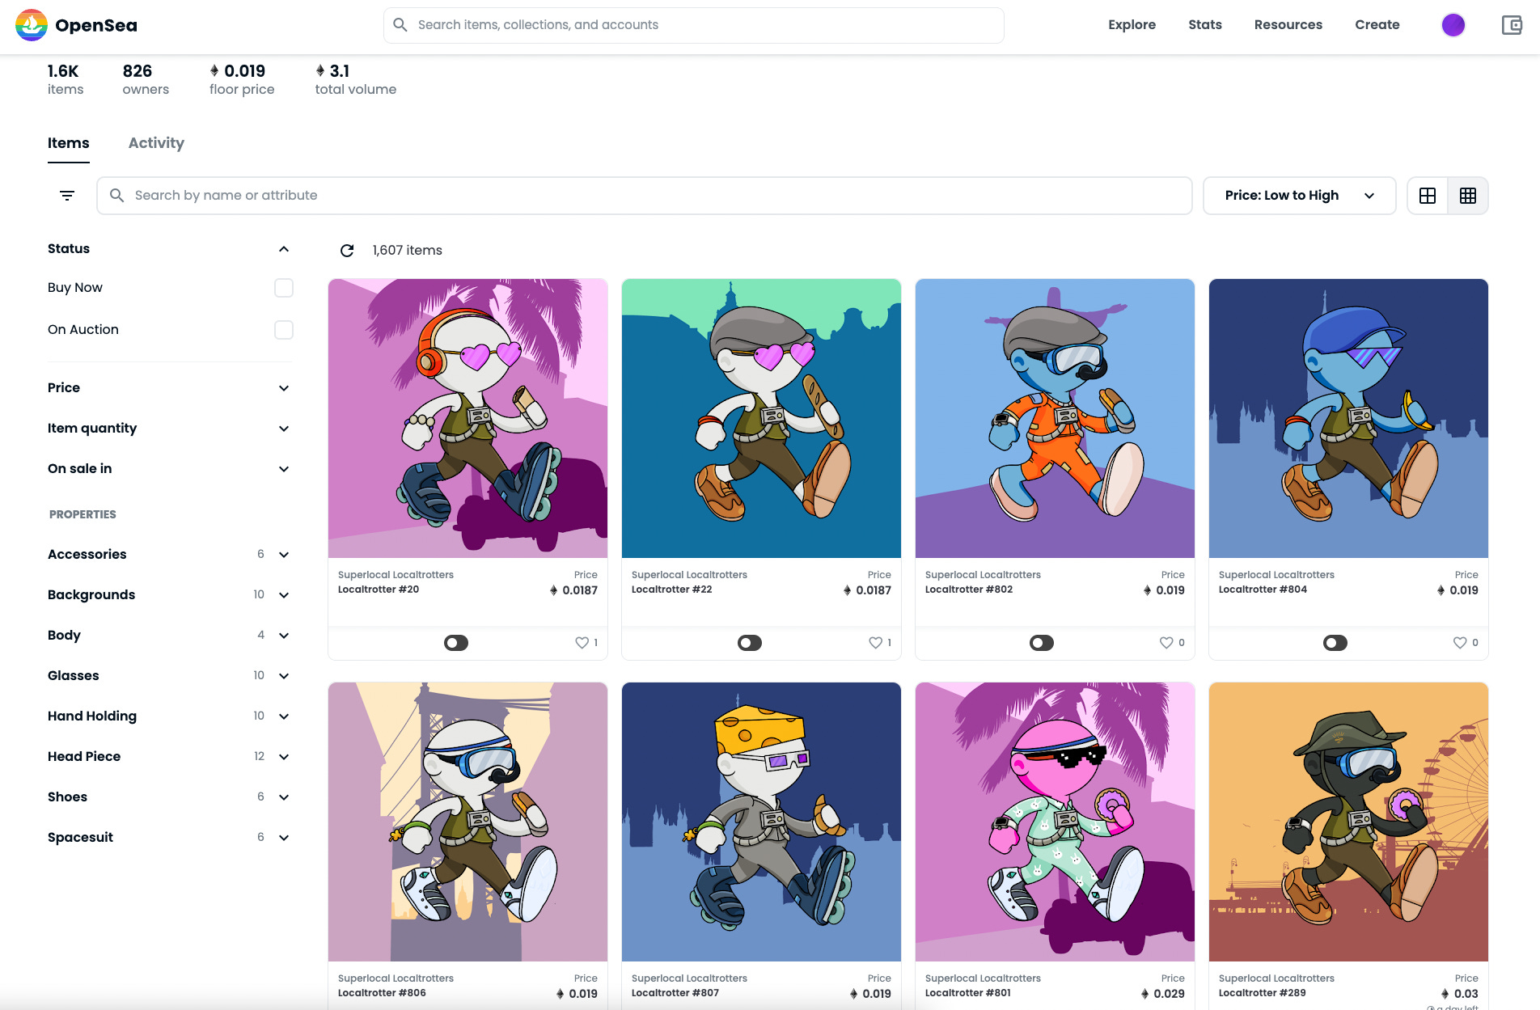Expand the Glasses property
The height and width of the screenshot is (1010, 1540).
pyautogui.click(x=284, y=676)
